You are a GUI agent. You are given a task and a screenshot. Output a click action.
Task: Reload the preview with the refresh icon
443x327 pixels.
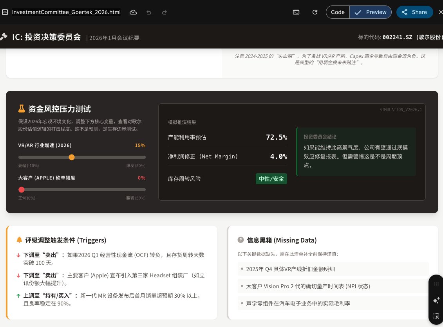tap(315, 12)
